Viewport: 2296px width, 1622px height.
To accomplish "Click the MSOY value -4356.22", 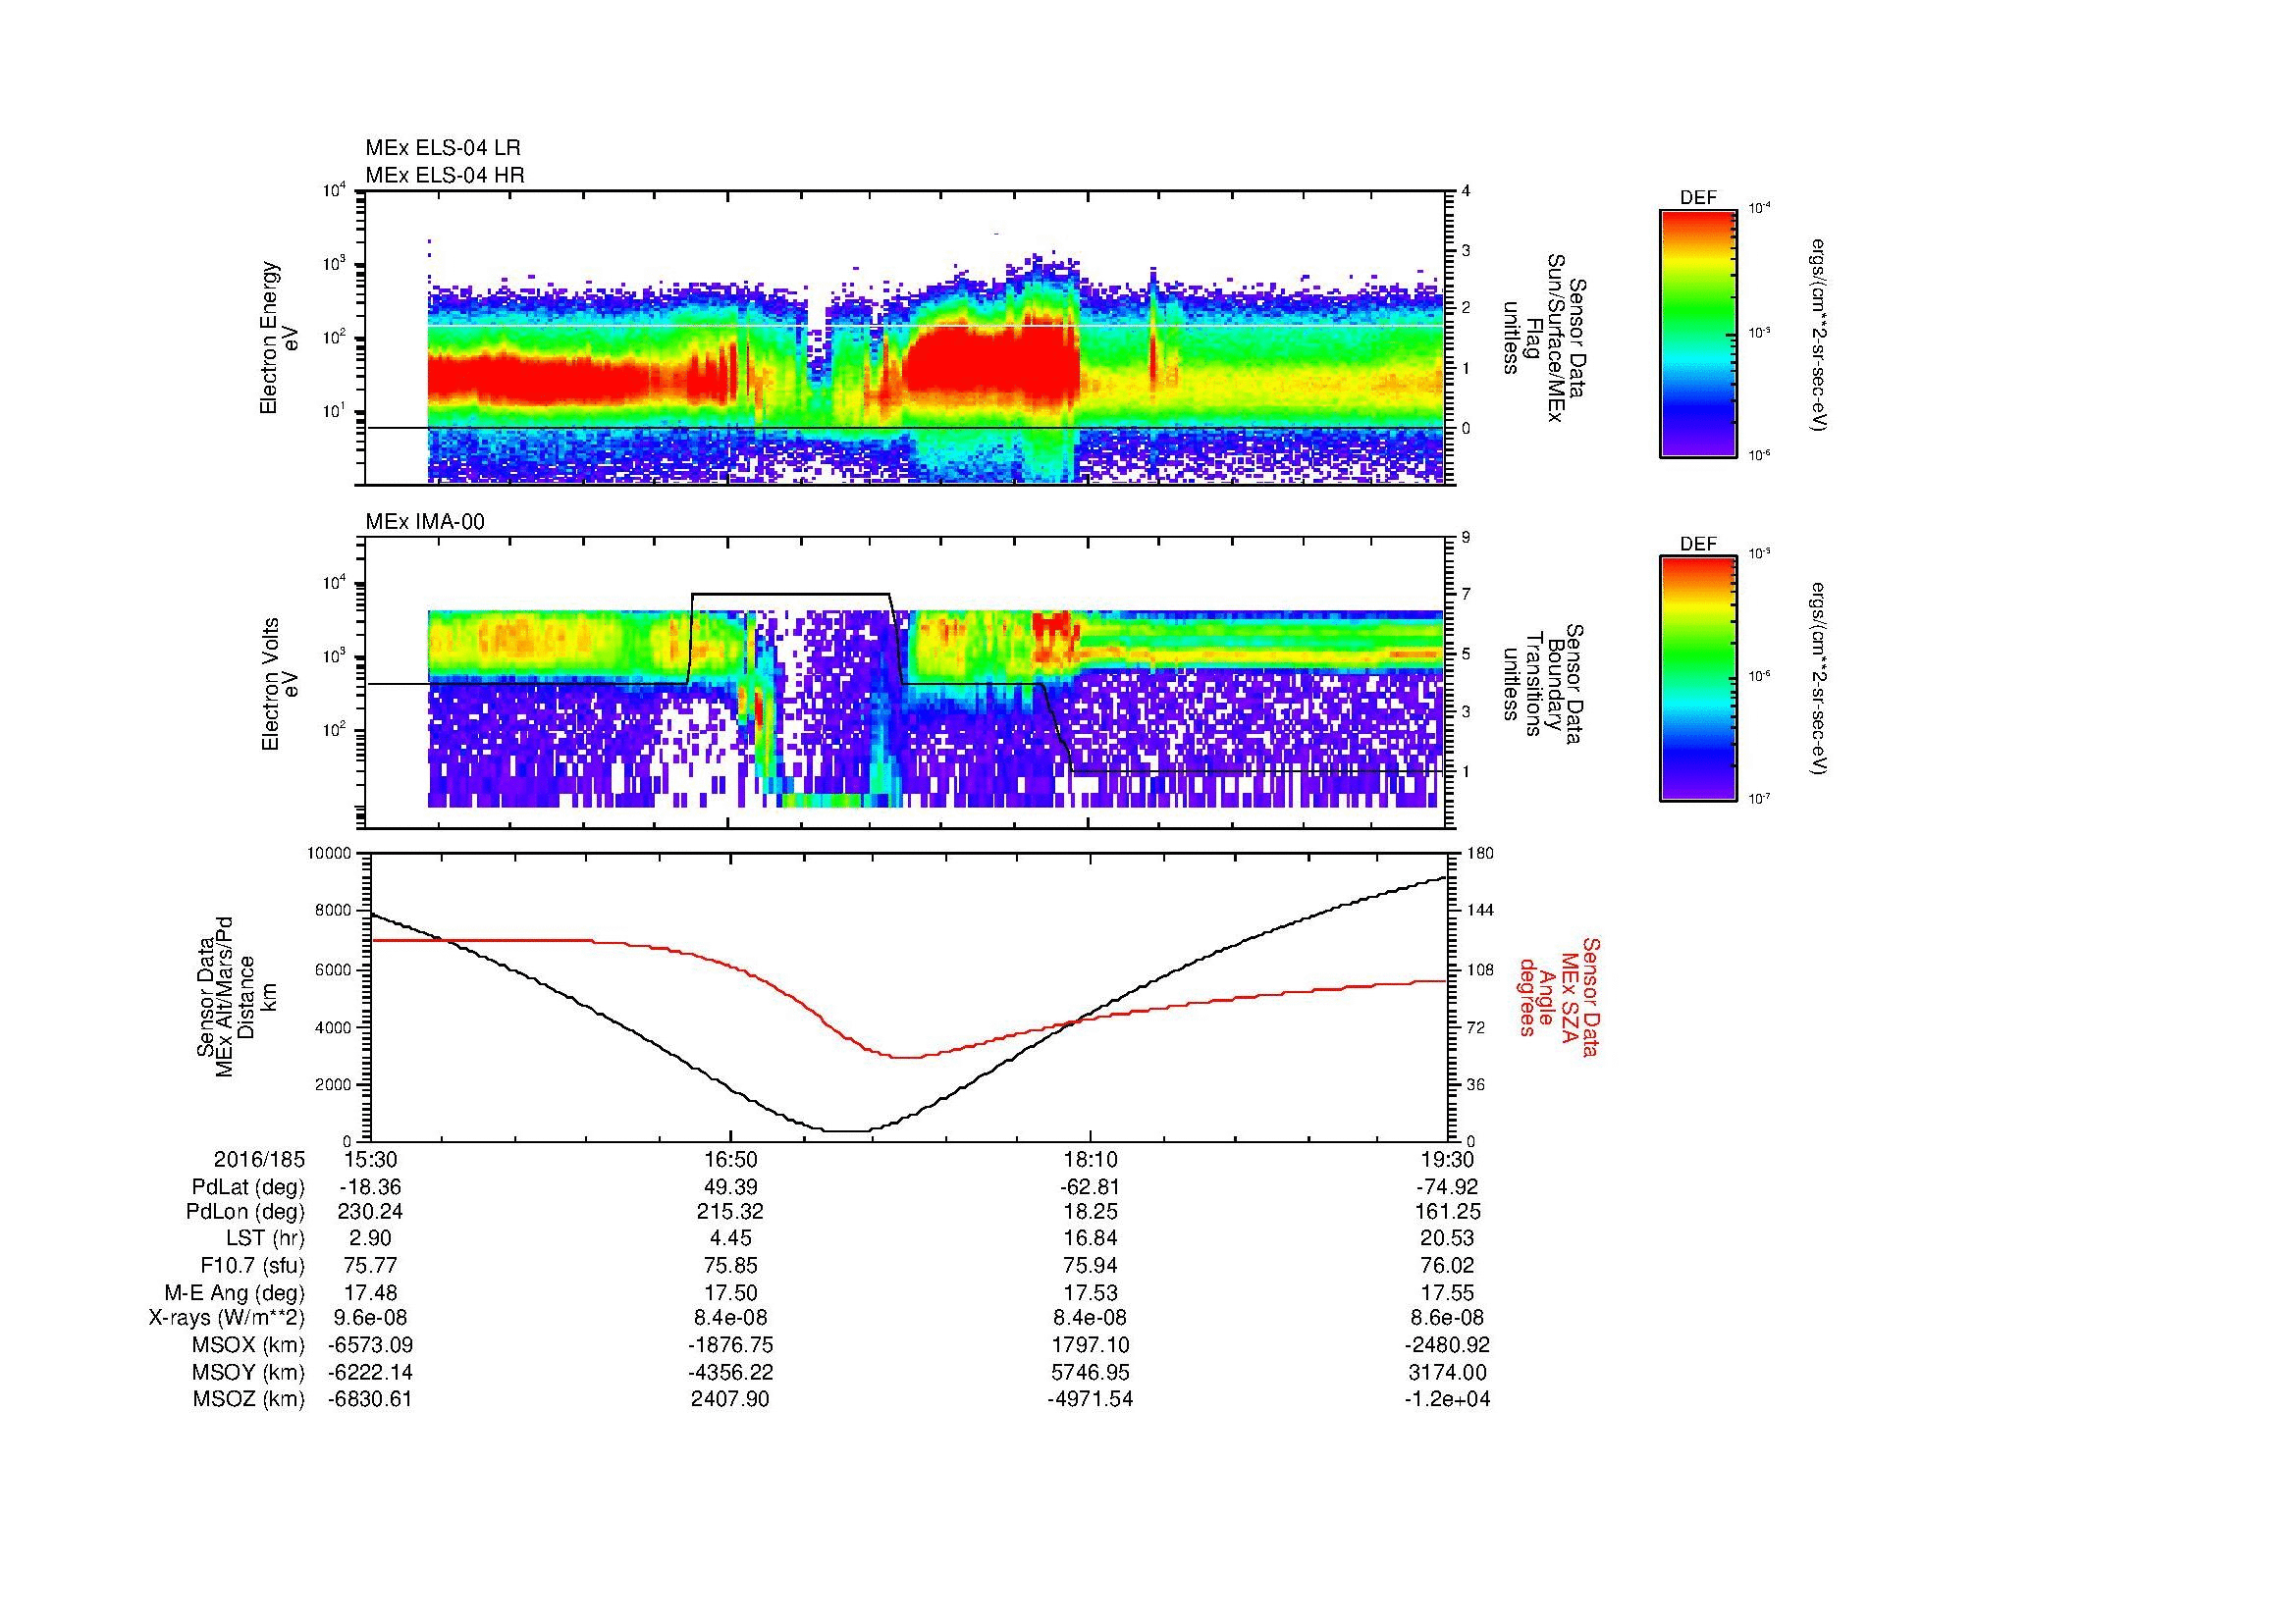I will click(x=731, y=1372).
